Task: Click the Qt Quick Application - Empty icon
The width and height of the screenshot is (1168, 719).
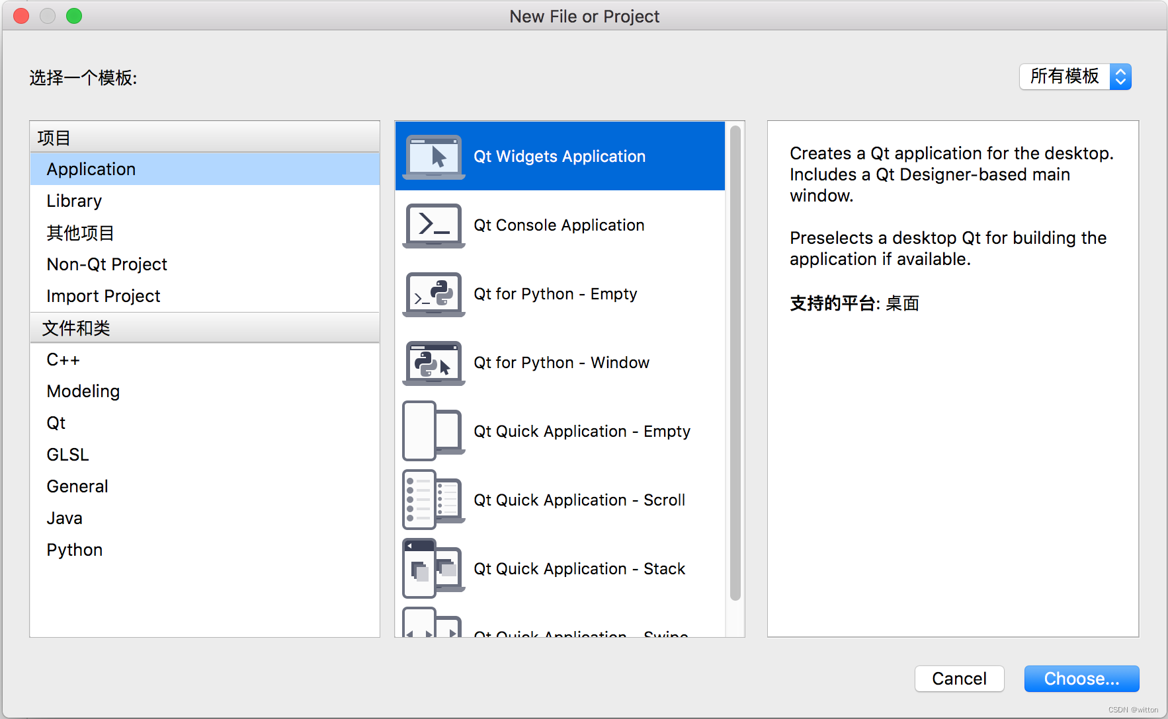Action: pyautogui.click(x=433, y=431)
